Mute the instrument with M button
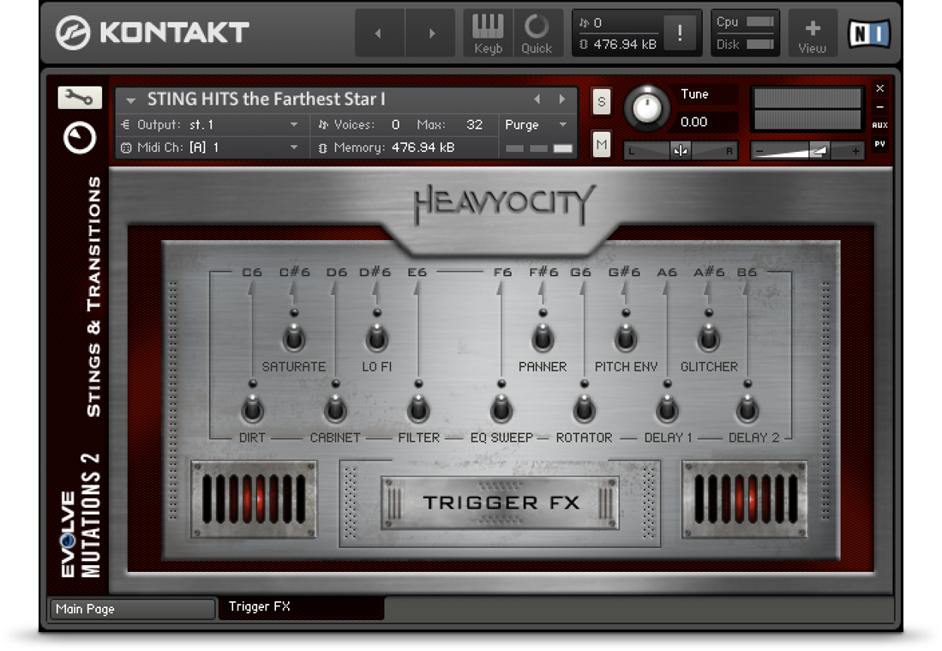 (x=602, y=145)
